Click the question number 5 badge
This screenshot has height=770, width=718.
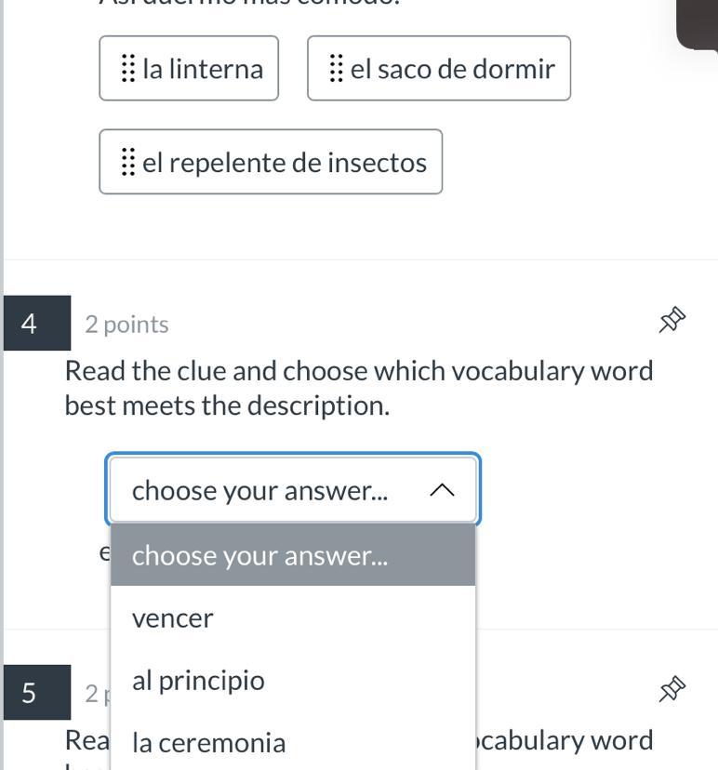(x=30, y=693)
